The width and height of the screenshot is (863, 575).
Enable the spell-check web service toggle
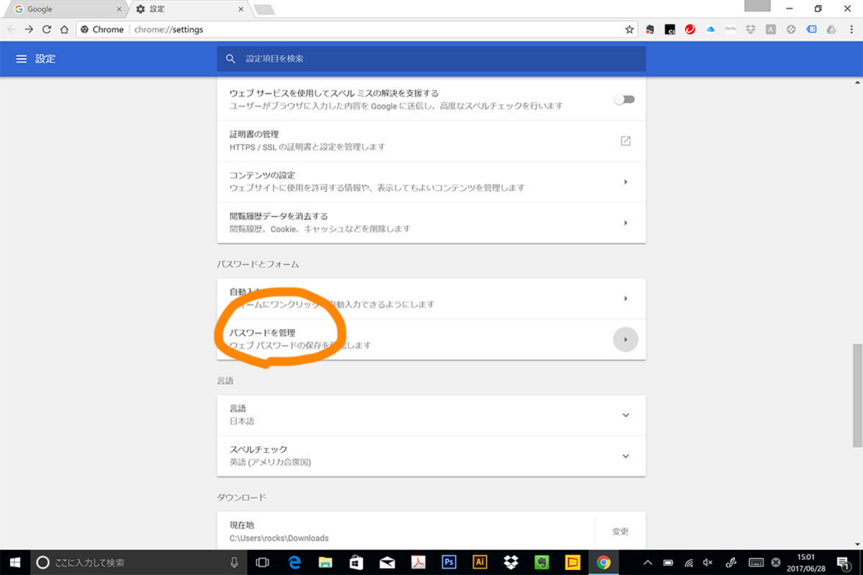[624, 98]
